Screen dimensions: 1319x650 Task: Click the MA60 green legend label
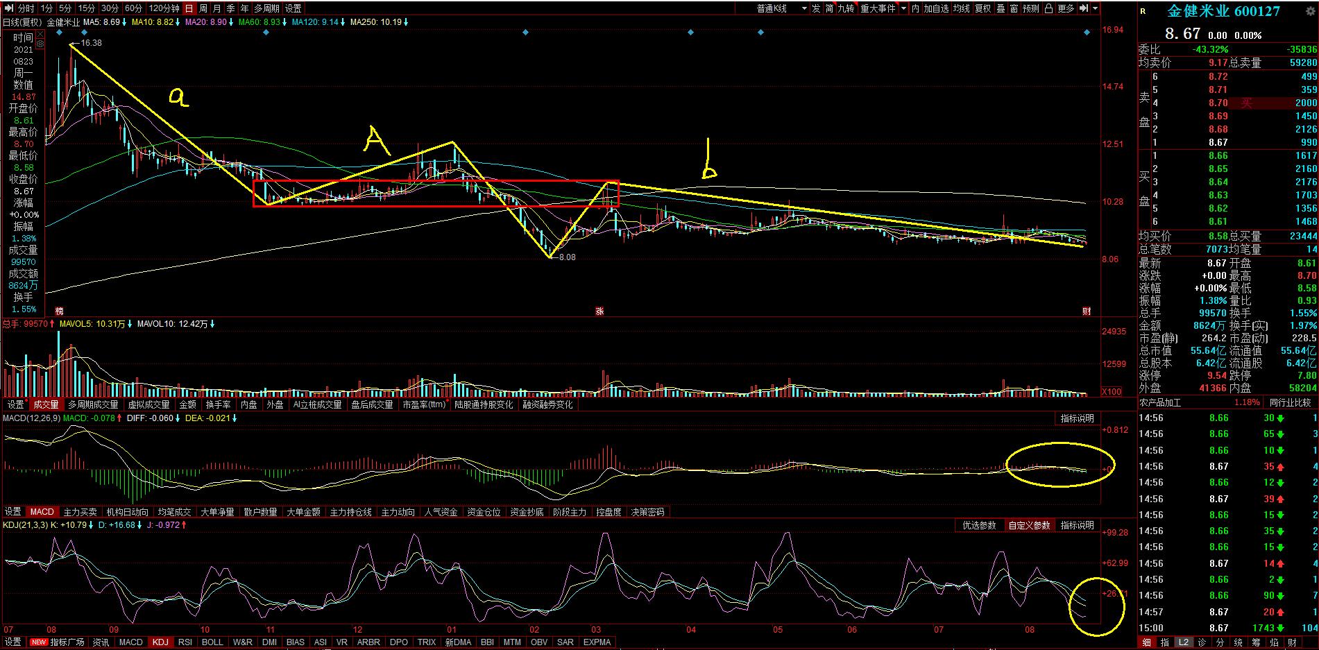pos(259,22)
